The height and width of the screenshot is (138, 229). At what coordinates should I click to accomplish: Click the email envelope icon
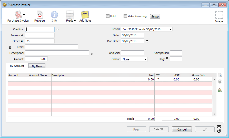(x=219, y=127)
